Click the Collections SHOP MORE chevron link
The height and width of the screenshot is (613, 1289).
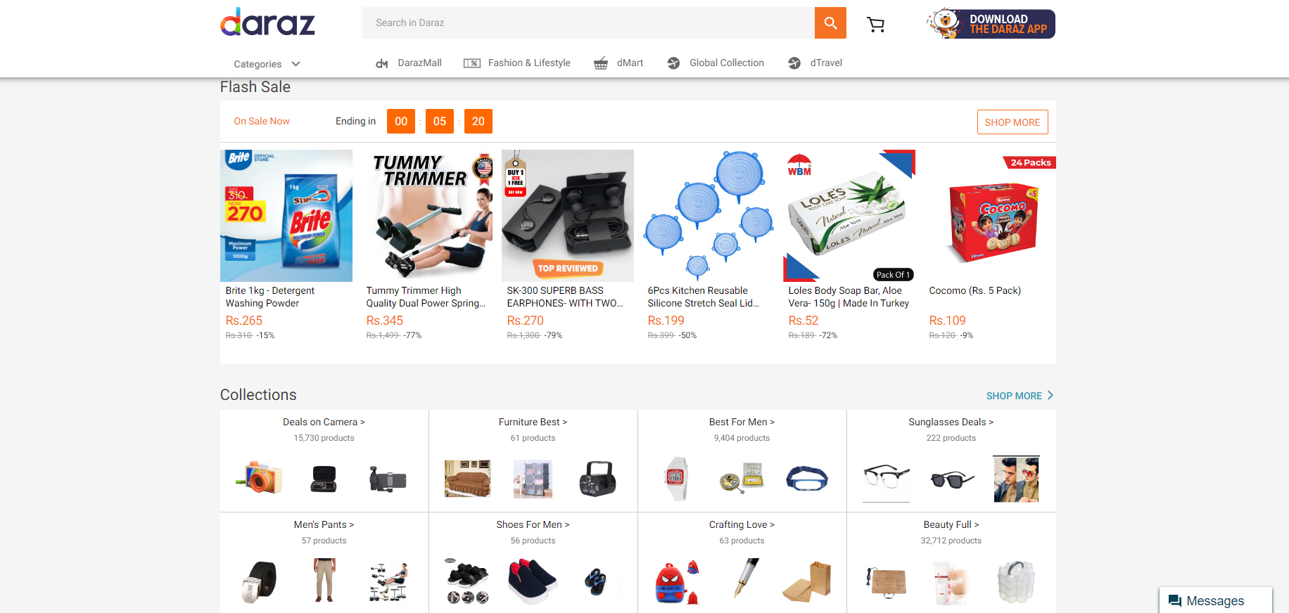pos(1020,396)
